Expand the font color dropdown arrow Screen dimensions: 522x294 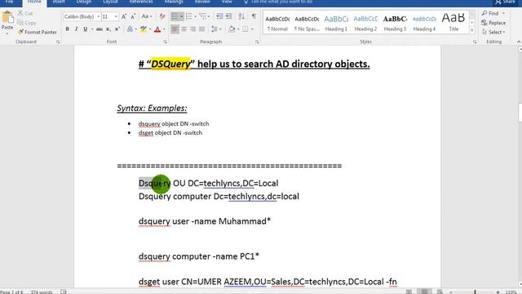[164, 29]
